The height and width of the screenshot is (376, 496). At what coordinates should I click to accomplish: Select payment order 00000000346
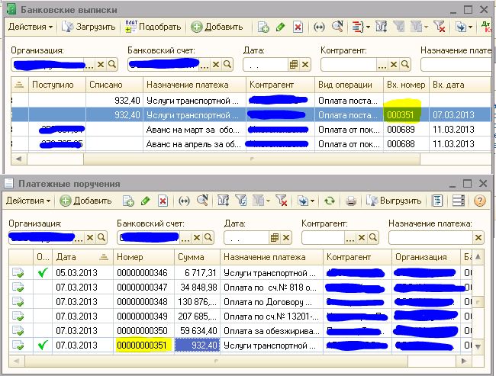(x=143, y=272)
